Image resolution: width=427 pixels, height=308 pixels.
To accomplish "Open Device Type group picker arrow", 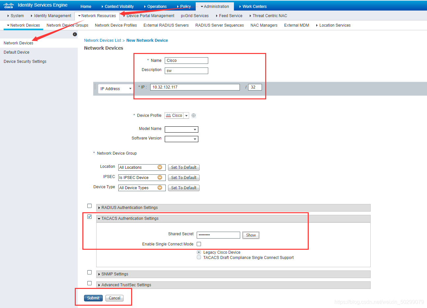I will click(160, 188).
